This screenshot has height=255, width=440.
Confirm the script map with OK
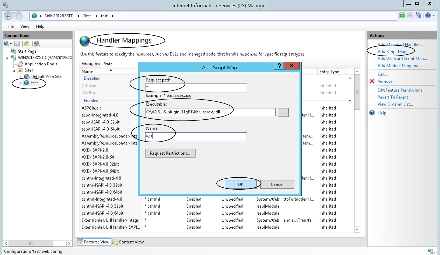(241, 184)
